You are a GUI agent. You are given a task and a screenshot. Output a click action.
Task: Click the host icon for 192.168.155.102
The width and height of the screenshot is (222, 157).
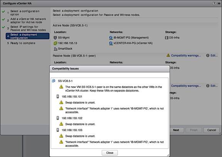coord(58,118)
